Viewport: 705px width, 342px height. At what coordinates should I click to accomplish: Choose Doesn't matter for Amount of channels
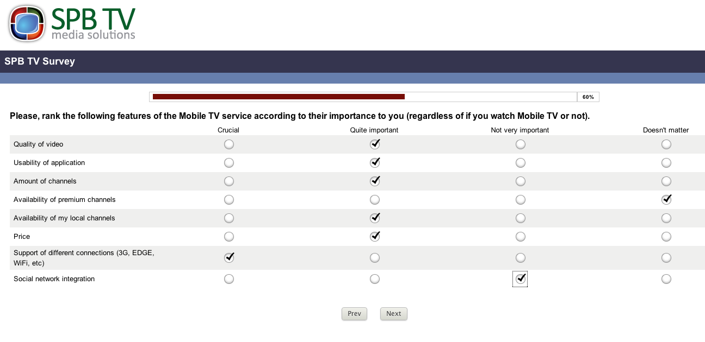pos(666,181)
